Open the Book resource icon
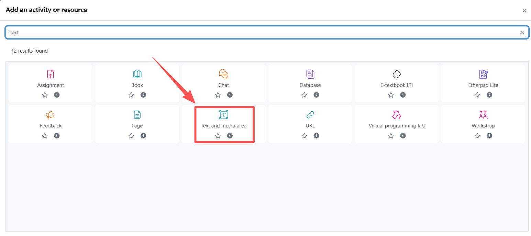Image resolution: width=531 pixels, height=236 pixels. pyautogui.click(x=137, y=74)
